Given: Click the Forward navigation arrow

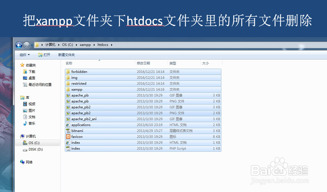Looking at the screenshot, I should [27, 45].
